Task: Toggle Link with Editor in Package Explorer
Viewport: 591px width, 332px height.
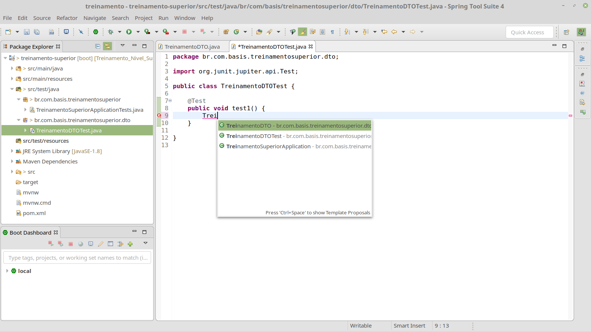Action: pyautogui.click(x=107, y=46)
